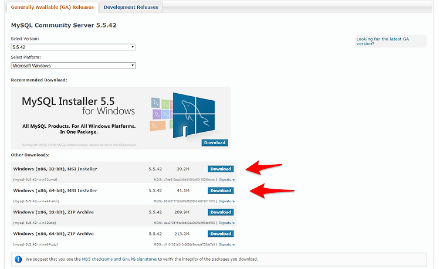The width and height of the screenshot is (440, 269).
Task: Click file name (mysql-5.5.42-win32.msi)
Action: click(x=35, y=179)
